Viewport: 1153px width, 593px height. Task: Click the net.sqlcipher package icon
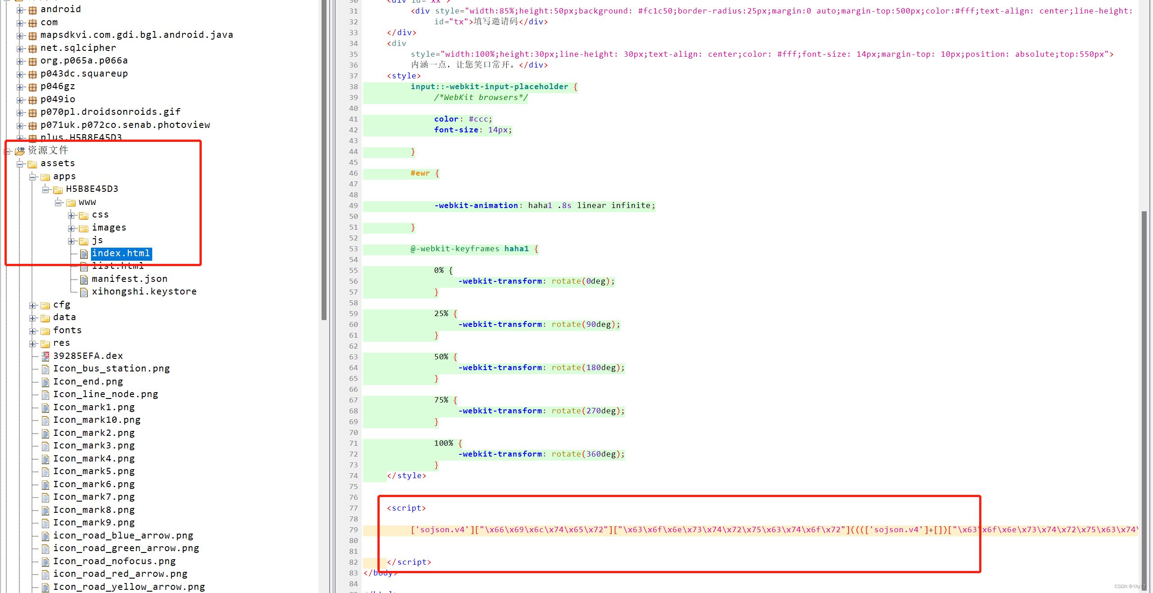[32, 49]
